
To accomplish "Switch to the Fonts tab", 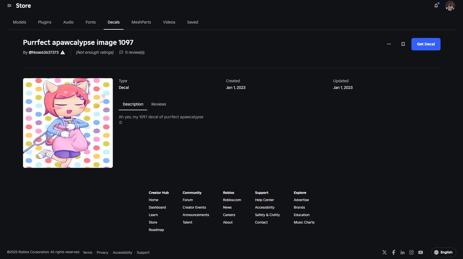I will 91,22.
